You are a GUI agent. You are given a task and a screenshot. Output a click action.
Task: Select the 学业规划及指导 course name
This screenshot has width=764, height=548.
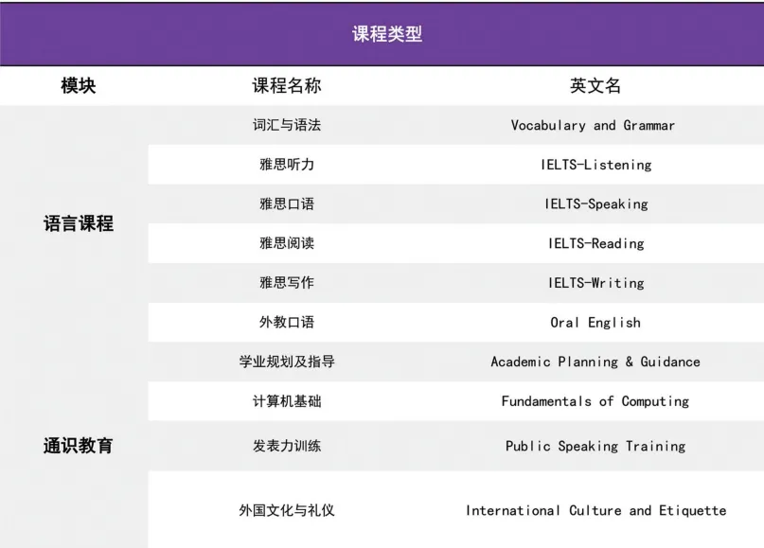(x=284, y=362)
